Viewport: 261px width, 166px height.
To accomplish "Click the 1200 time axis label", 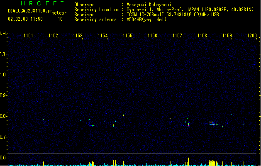I will pyautogui.click(x=252, y=36).
